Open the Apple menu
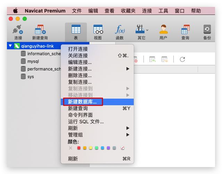This screenshot has width=222, height=174. coord(15,11)
